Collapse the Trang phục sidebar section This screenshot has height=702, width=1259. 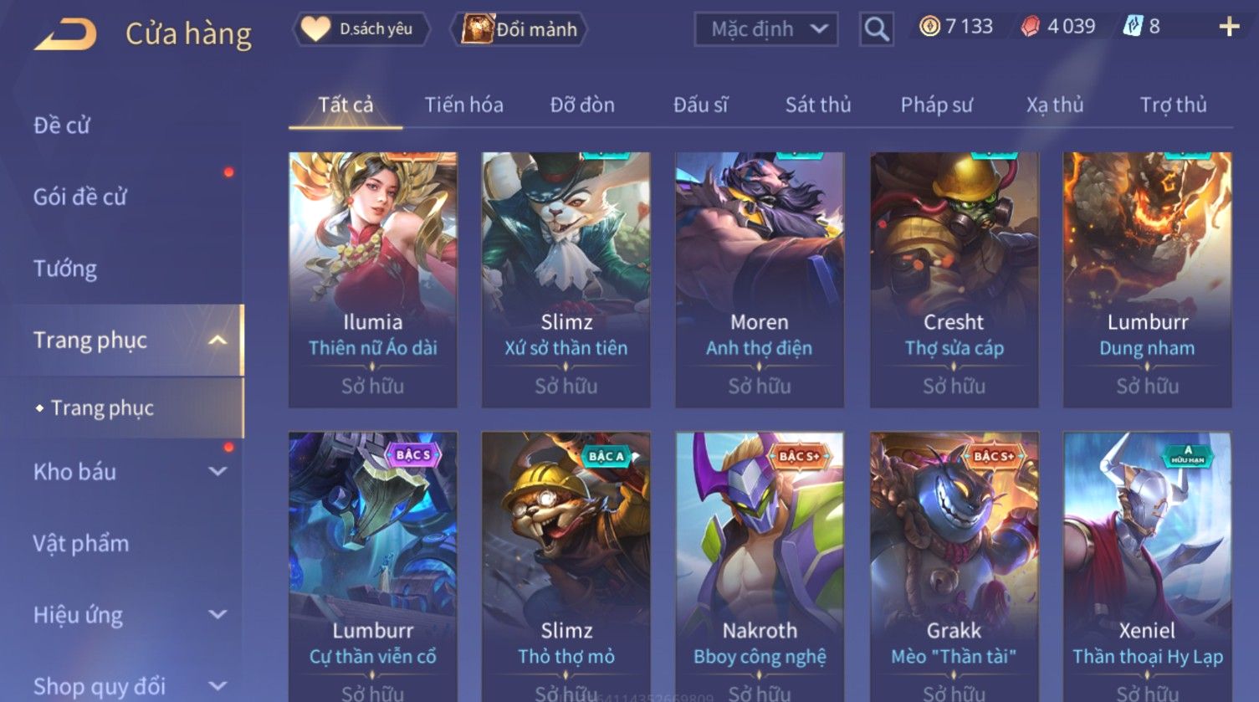(218, 341)
